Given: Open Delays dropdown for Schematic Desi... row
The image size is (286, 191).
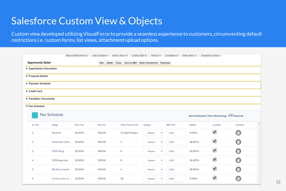Looking at the screenshot, I should pos(153,142).
